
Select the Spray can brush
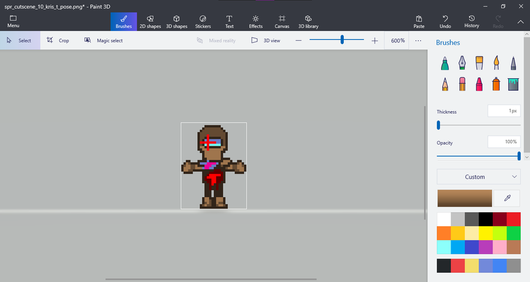coord(496,84)
